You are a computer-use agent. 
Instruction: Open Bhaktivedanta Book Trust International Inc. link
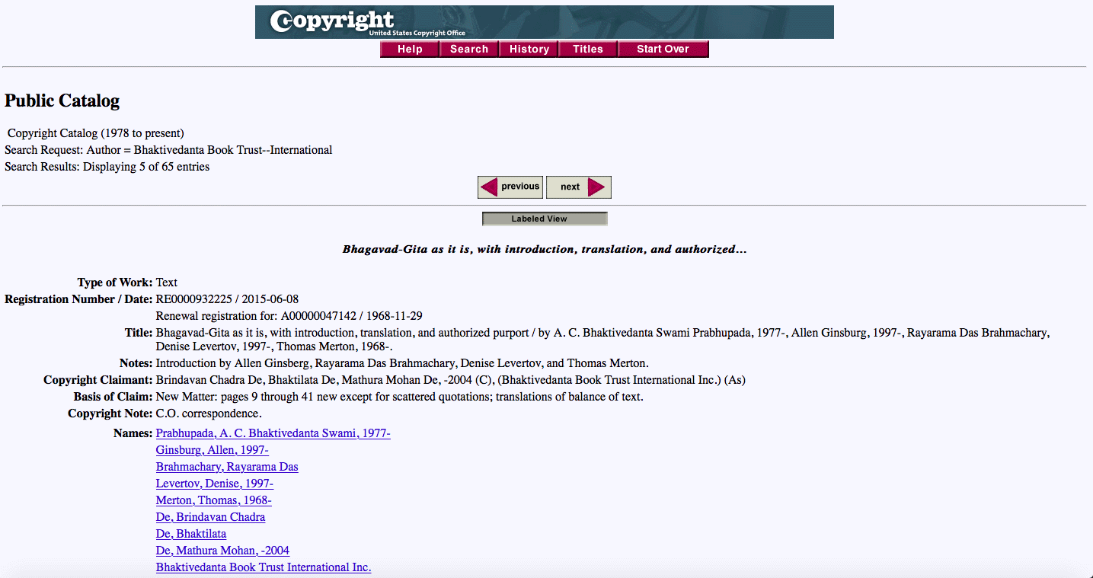(x=264, y=567)
